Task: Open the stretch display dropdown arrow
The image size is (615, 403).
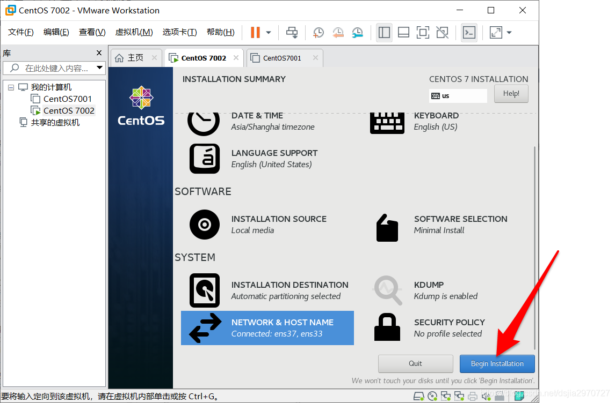Action: click(509, 33)
